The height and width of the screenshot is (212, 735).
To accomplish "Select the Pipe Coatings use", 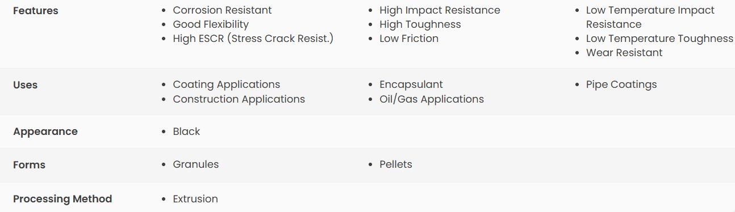I will coord(621,84).
